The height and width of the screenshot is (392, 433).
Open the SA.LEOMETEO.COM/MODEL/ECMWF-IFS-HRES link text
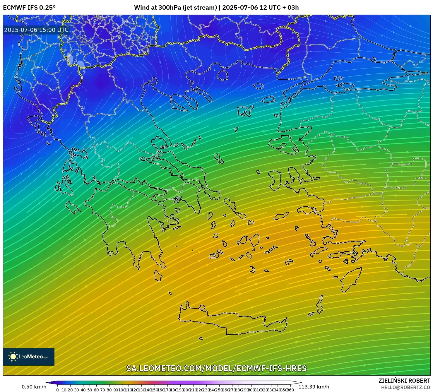tap(216, 368)
